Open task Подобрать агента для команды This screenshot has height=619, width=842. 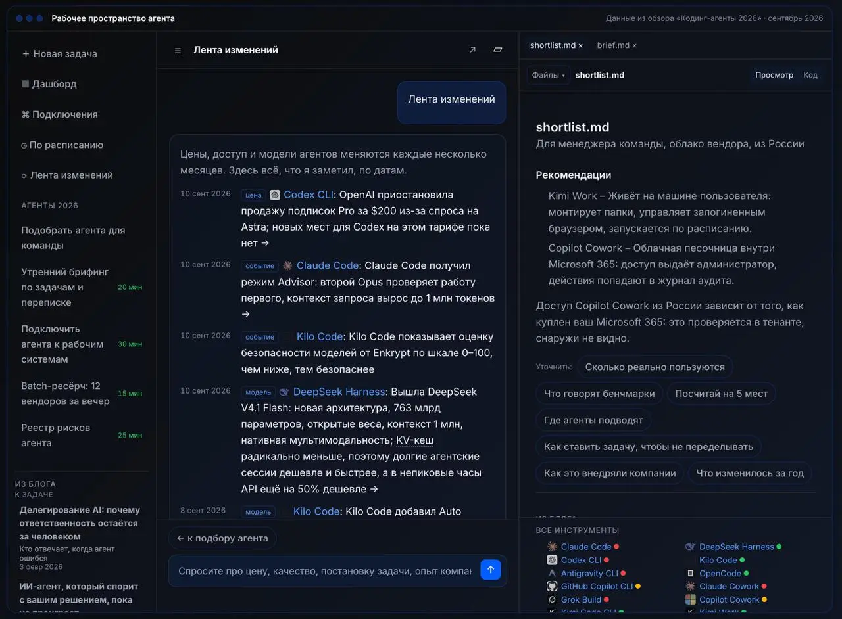pyautogui.click(x=82, y=238)
